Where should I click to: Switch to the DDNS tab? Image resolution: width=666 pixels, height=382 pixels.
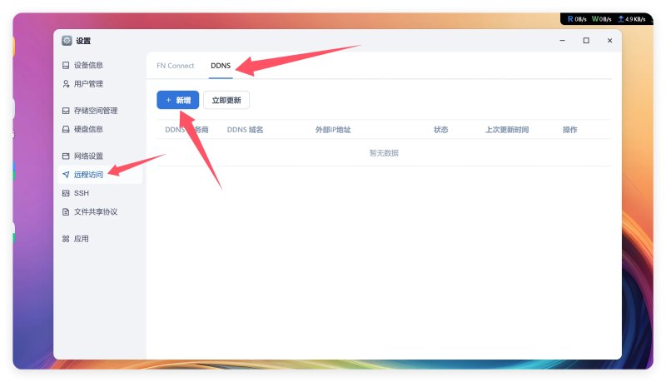(x=221, y=66)
